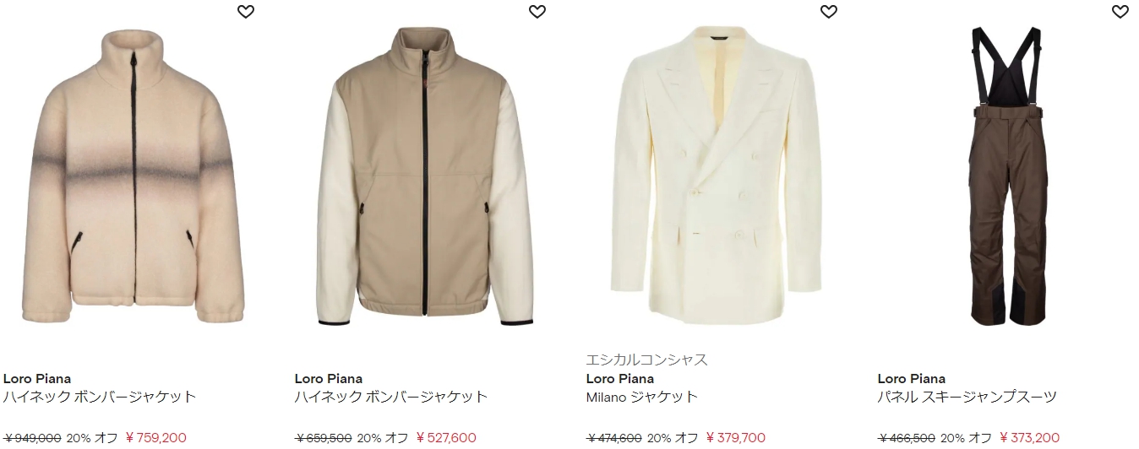Open Loro Piana brand link above ski jumpsuit
Image resolution: width=1139 pixels, height=449 pixels.
pos(912,379)
